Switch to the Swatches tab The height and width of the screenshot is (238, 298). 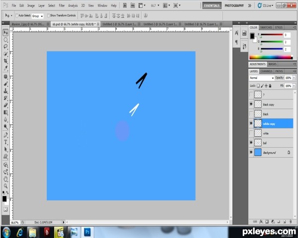tap(266, 28)
